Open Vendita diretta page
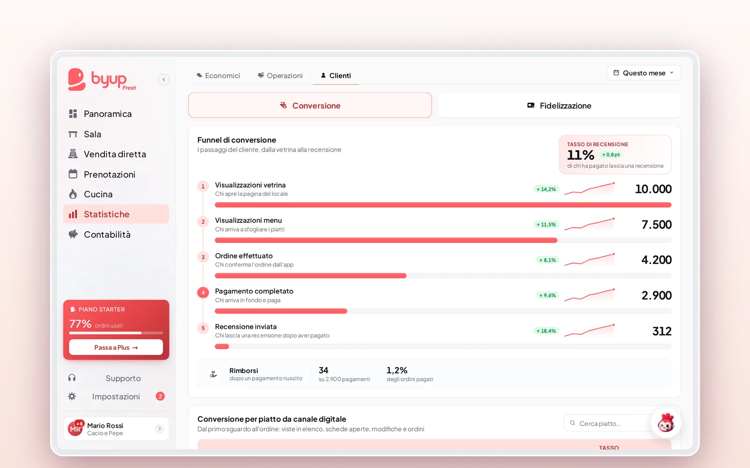The height and width of the screenshot is (468, 750). coord(116,154)
